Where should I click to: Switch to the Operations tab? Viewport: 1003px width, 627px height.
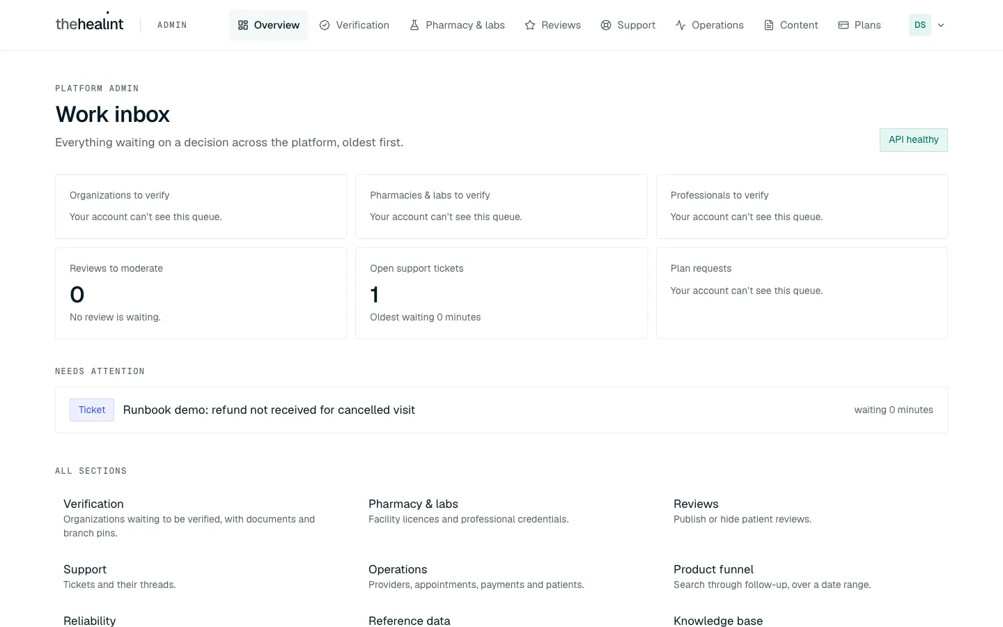pos(710,25)
